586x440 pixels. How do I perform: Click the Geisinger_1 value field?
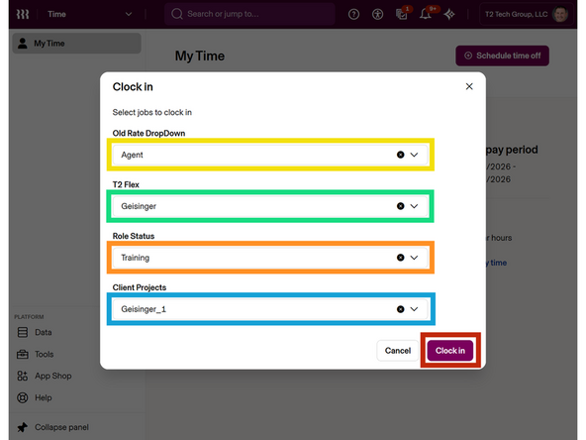click(x=270, y=309)
